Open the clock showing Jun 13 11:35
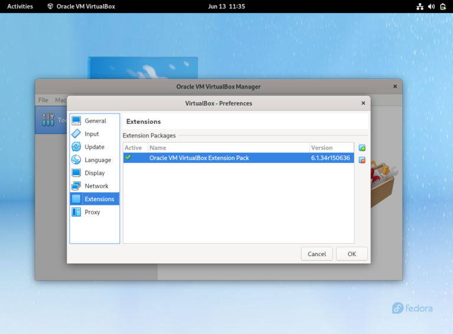This screenshot has width=453, height=334. tap(226, 6)
